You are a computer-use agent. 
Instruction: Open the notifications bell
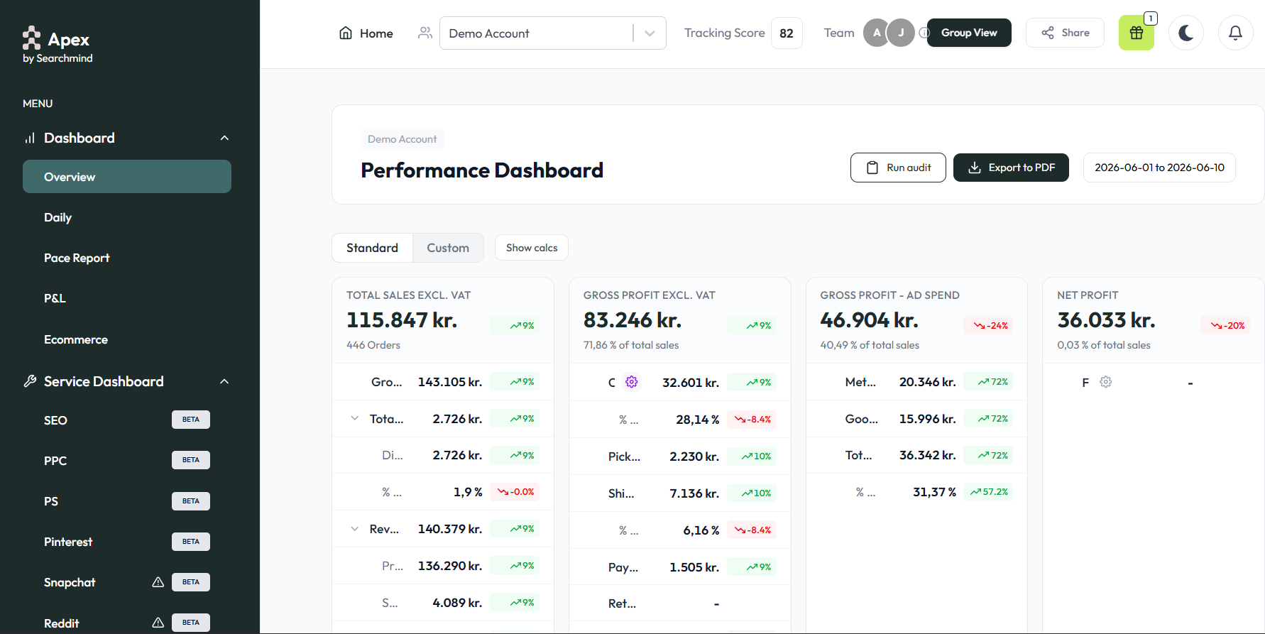tap(1235, 33)
